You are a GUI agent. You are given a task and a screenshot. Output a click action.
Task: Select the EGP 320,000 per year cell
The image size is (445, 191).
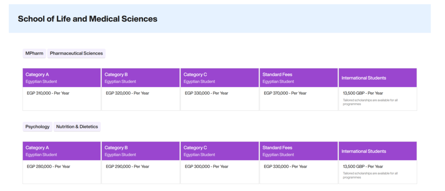(127, 93)
